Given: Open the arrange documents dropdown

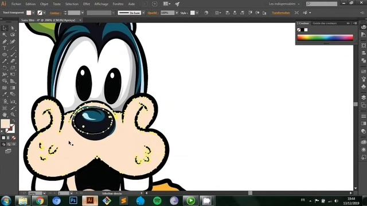Looking at the screenshot, I should [x=167, y=4].
